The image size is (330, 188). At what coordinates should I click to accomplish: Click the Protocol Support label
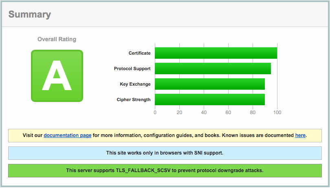(x=132, y=69)
